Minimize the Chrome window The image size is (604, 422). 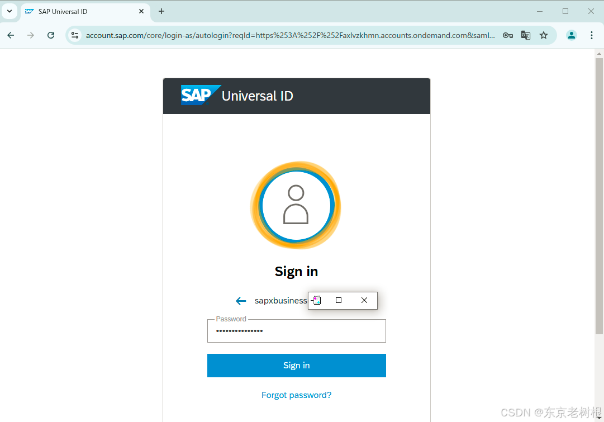(540, 12)
